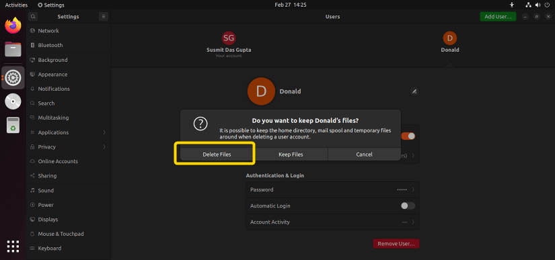Toggle the orange administrator switch
Image resolution: width=555 pixels, height=260 pixels.
[408, 136]
